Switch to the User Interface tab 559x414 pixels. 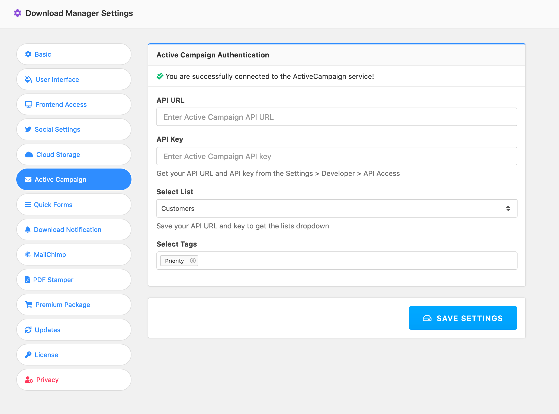click(x=74, y=79)
